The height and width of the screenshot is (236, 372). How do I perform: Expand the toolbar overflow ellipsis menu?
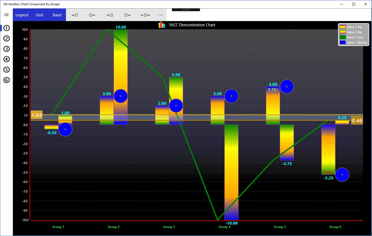click(160, 15)
